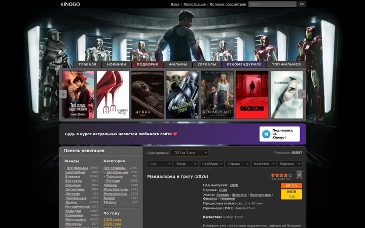The width and height of the screenshot is (365, 228).
Task: Open Аниме category link
Action: pyautogui.click(x=109, y=198)
